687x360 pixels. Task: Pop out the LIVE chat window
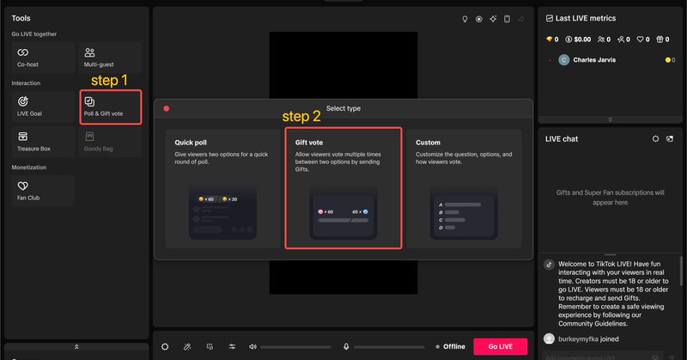tap(670, 138)
